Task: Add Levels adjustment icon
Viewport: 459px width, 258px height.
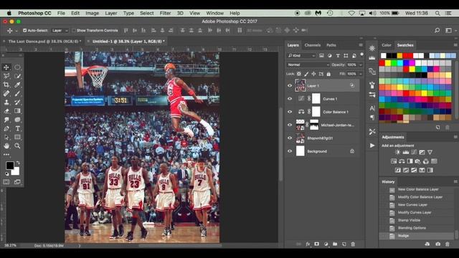Action: (x=406, y=152)
